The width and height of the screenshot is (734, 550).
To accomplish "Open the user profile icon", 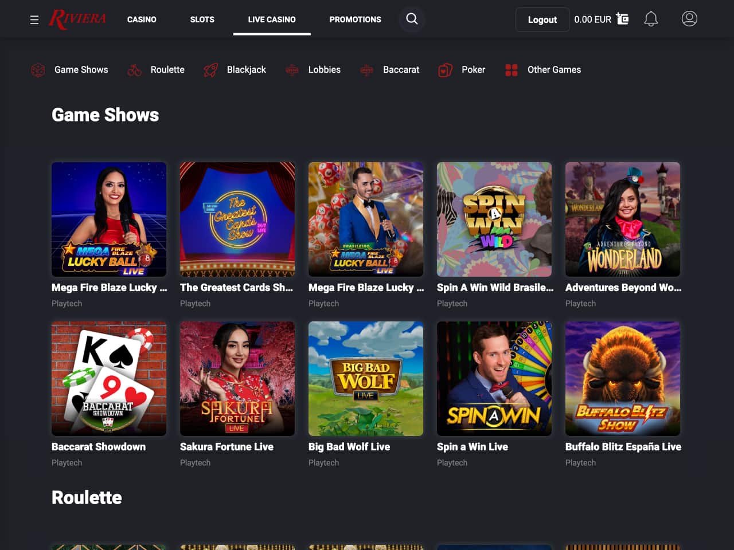I will point(689,19).
